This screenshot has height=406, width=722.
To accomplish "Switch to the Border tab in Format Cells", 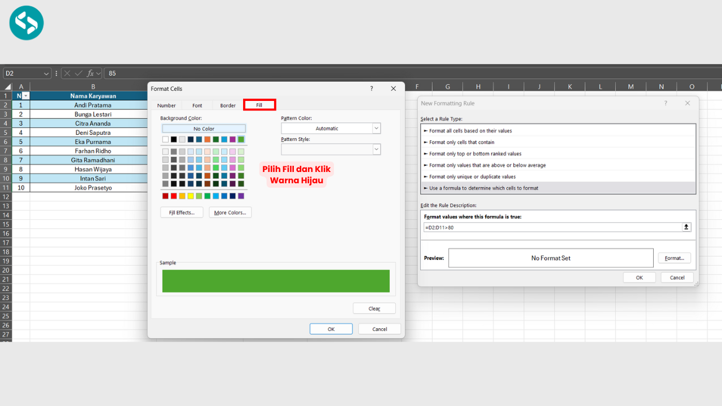I will (227, 105).
